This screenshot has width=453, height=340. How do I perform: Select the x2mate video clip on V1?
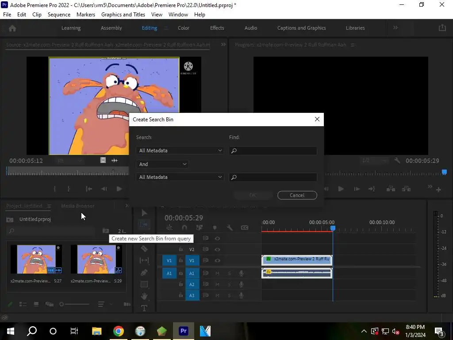click(297, 260)
